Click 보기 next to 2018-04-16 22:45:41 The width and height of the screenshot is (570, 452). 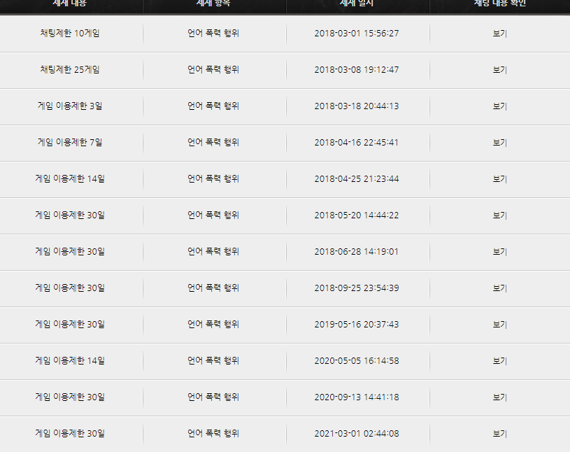[x=499, y=143]
